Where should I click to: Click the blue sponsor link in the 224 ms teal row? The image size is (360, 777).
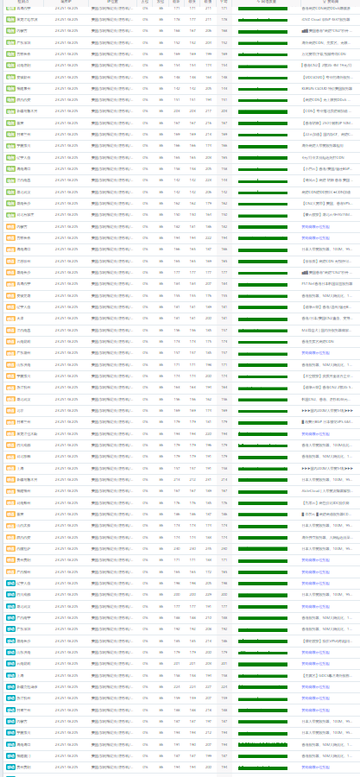[315, 687]
